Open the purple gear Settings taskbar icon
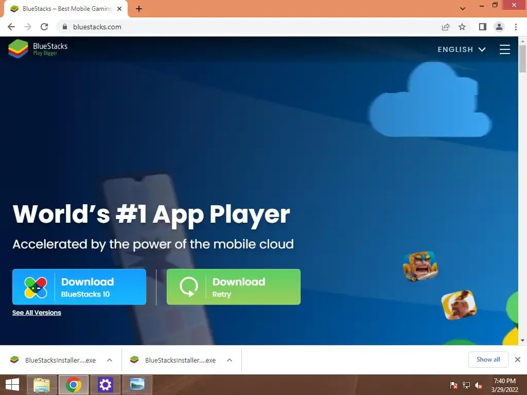Image resolution: width=527 pixels, height=395 pixels. [x=105, y=385]
